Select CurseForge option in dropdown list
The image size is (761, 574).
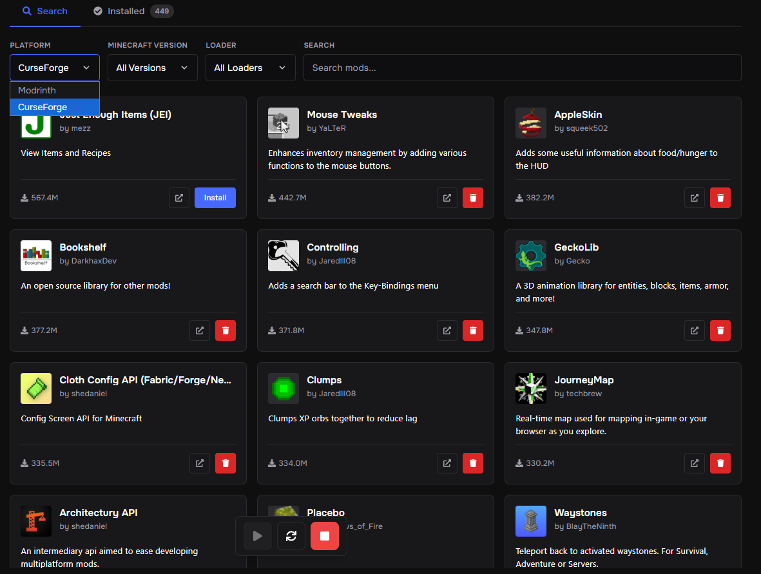pos(54,107)
